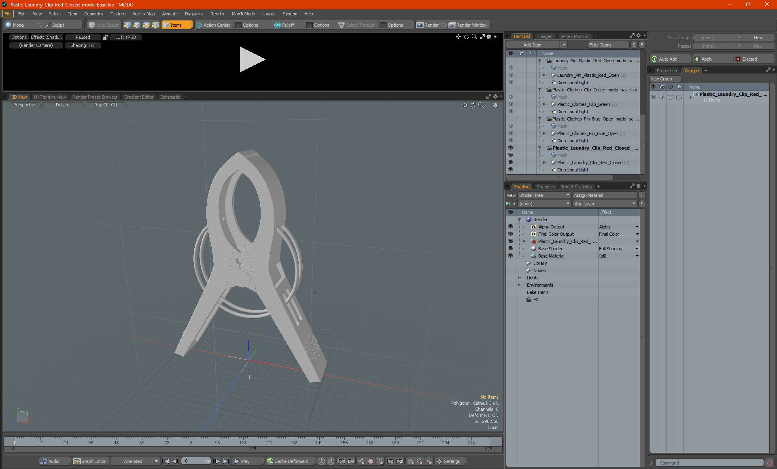Expand the Environments node

click(520, 285)
